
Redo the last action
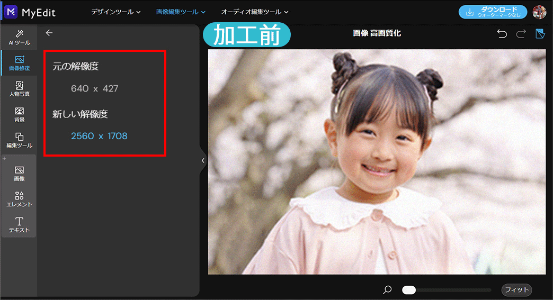(521, 33)
